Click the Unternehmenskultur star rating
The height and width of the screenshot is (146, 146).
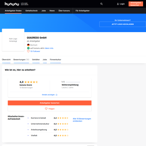pyautogui.click(x=63, y=124)
